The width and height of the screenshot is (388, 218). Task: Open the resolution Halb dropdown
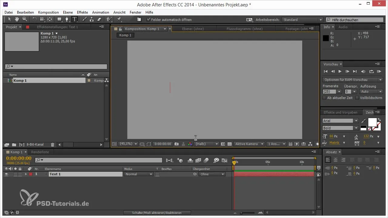pyautogui.click(x=206, y=144)
